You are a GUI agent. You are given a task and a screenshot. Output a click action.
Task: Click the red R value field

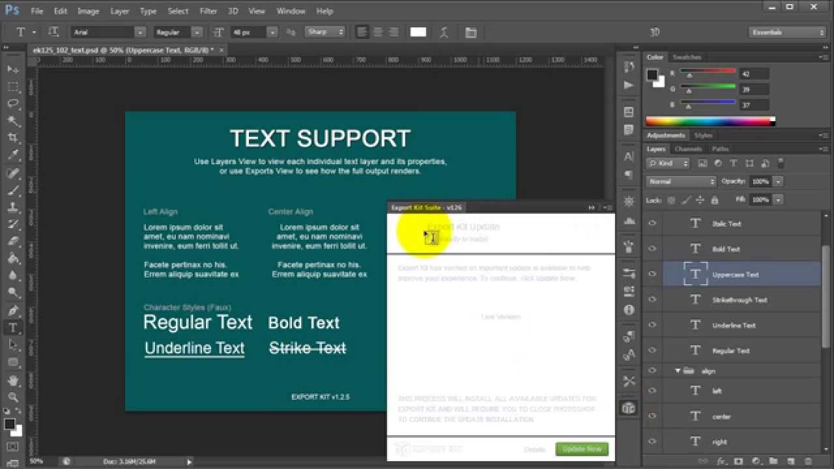point(754,74)
